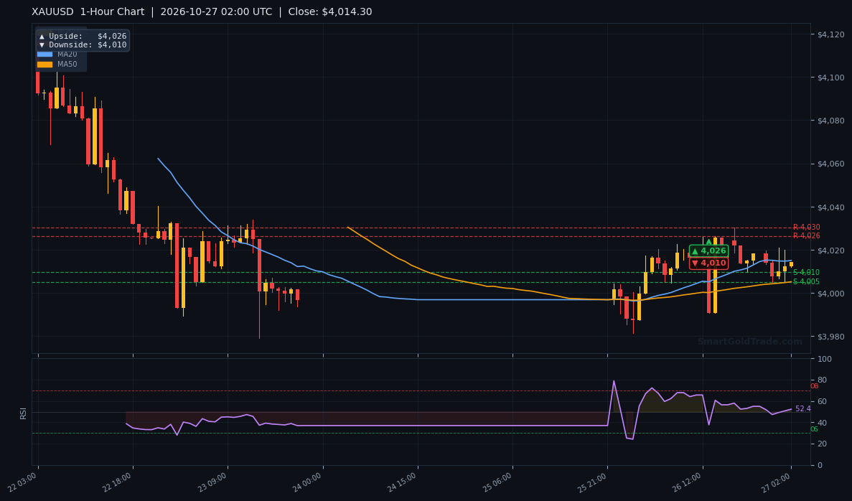Click the $4,040 price axis label

[830, 207]
